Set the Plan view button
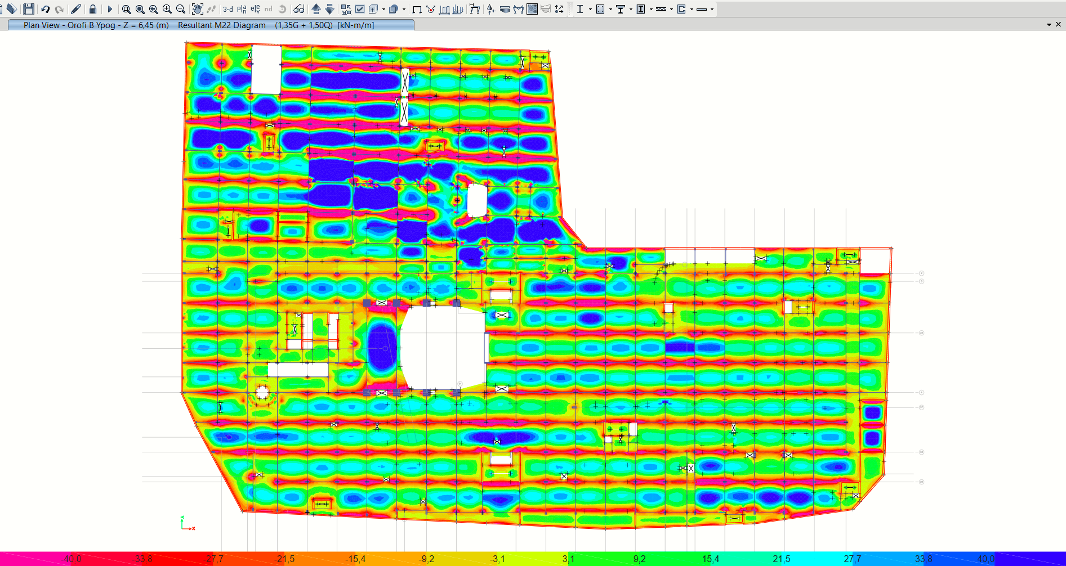 tap(242, 9)
